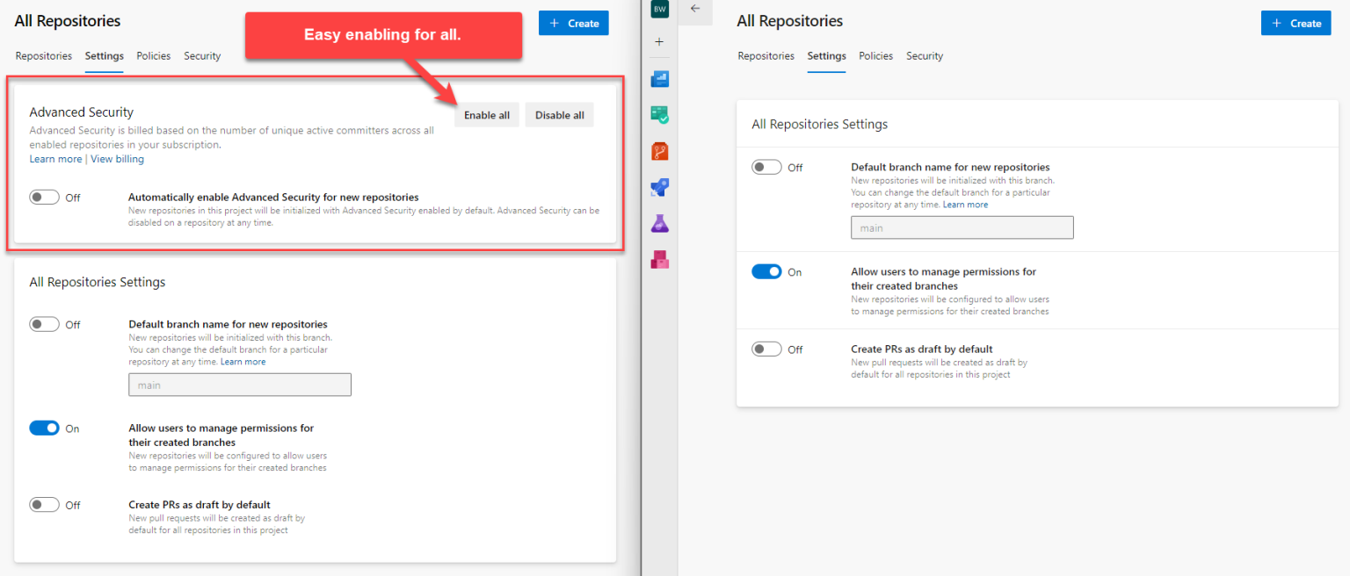Turn off Allow users to manage permissions

tap(44, 428)
